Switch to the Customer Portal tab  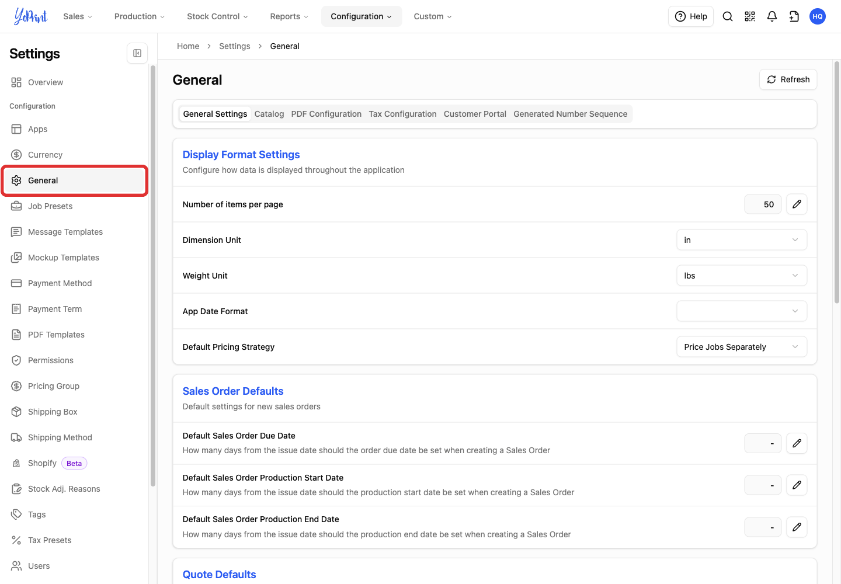pyautogui.click(x=475, y=114)
